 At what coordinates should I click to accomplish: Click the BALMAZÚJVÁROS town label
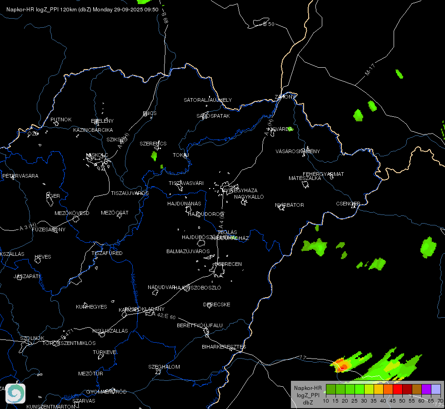188,251
